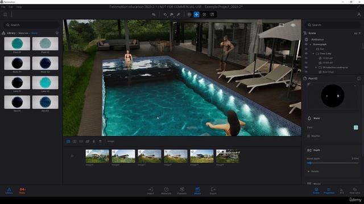Select the Scale tool in the top toolbar
This screenshot has height=204, width=364.
(x=212, y=15)
